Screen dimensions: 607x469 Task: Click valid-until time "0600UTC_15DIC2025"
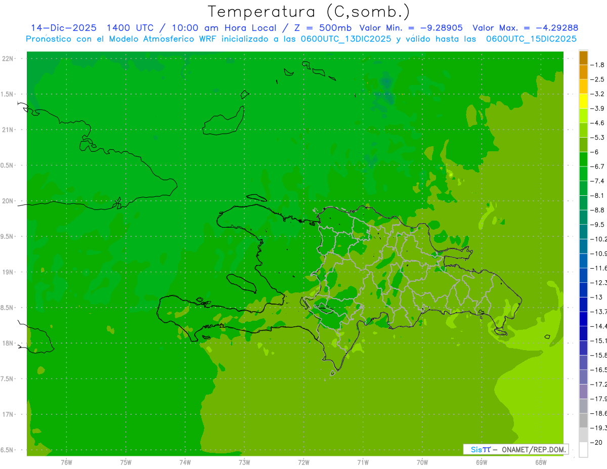531,39
